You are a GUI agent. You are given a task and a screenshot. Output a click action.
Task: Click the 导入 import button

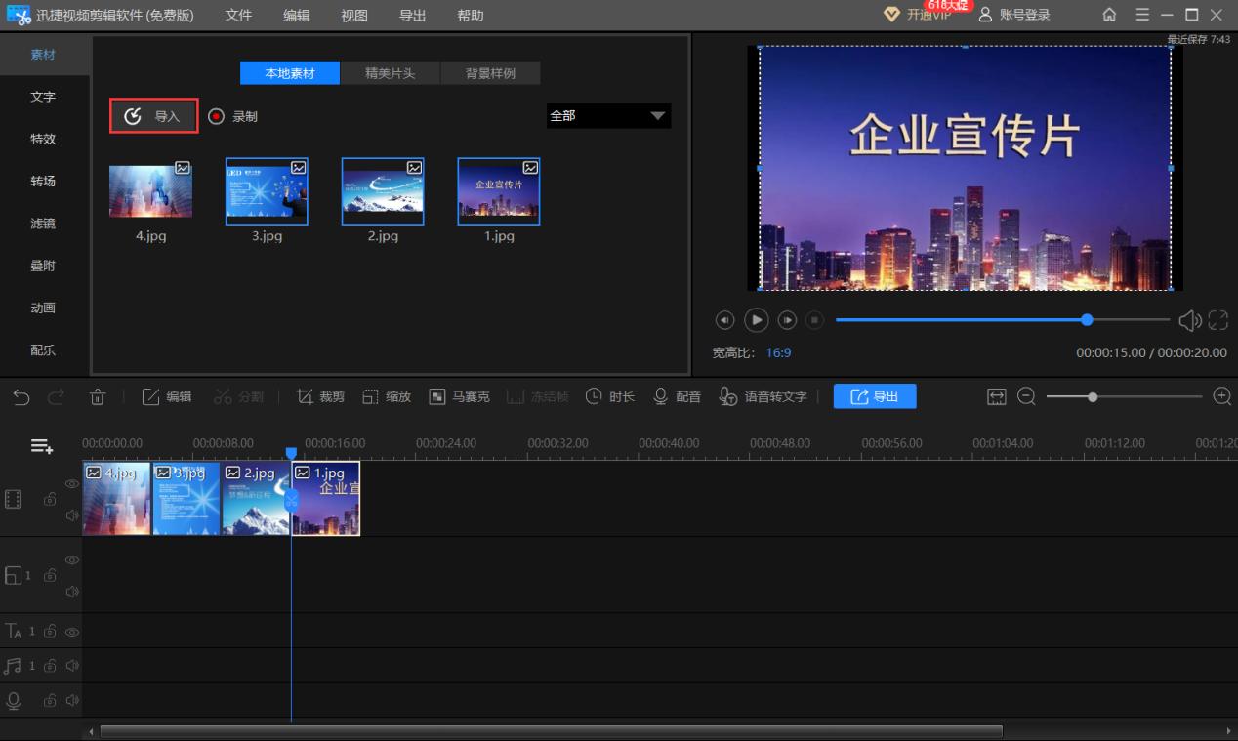[154, 116]
